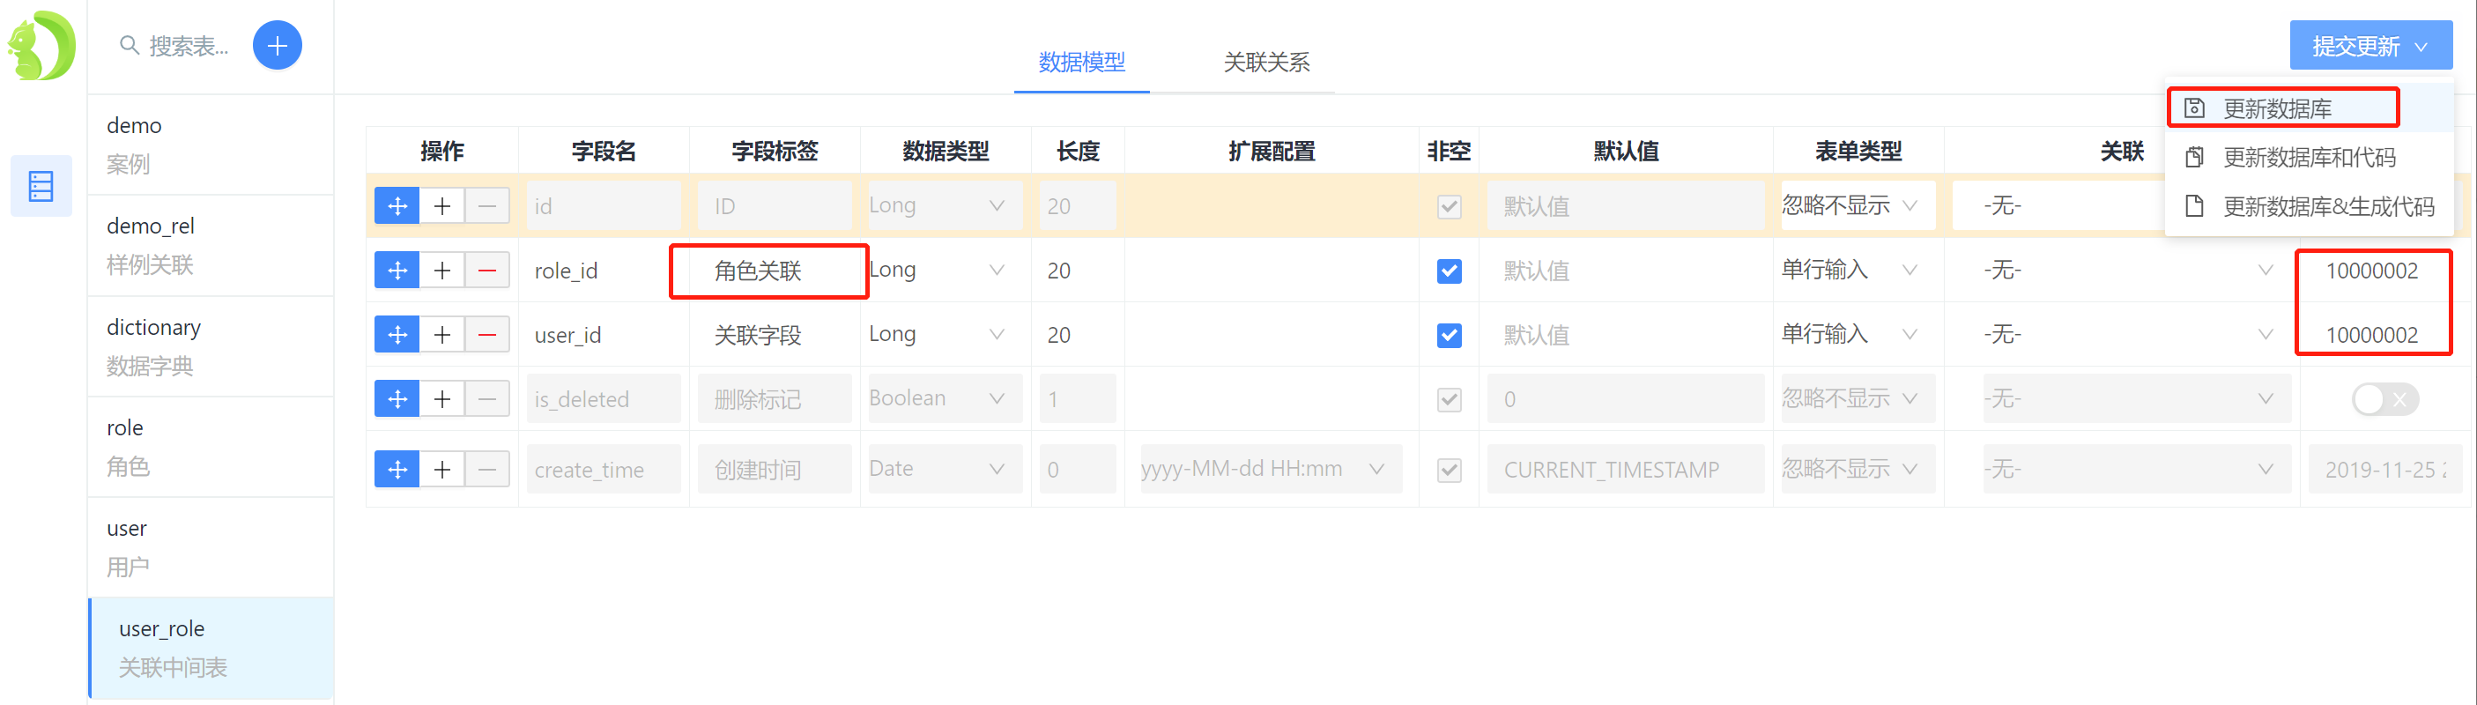2477x705 pixels.
Task: Open the dictionary table in sidebar
Action: click(x=211, y=346)
